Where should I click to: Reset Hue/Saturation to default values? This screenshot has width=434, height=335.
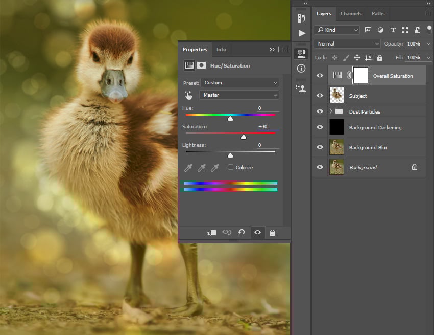(x=242, y=233)
